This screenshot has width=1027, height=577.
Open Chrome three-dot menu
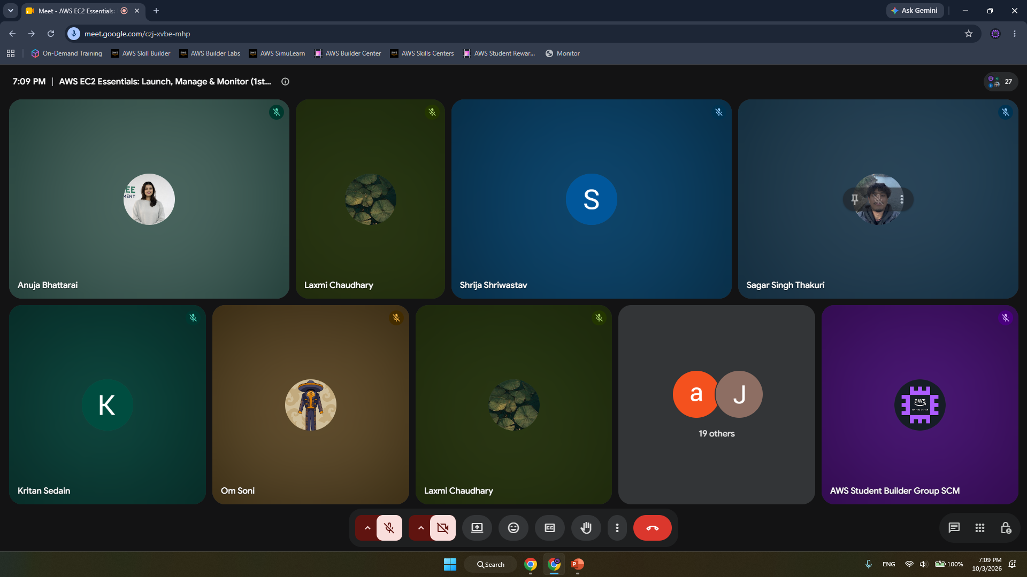point(1015,34)
